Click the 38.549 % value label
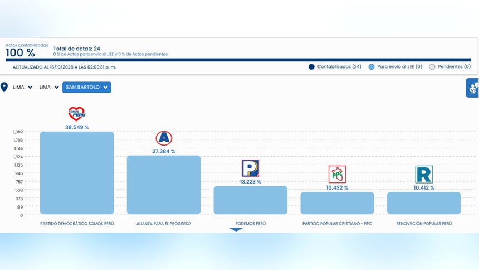Viewport: 479px width, 270px height. pos(77,127)
